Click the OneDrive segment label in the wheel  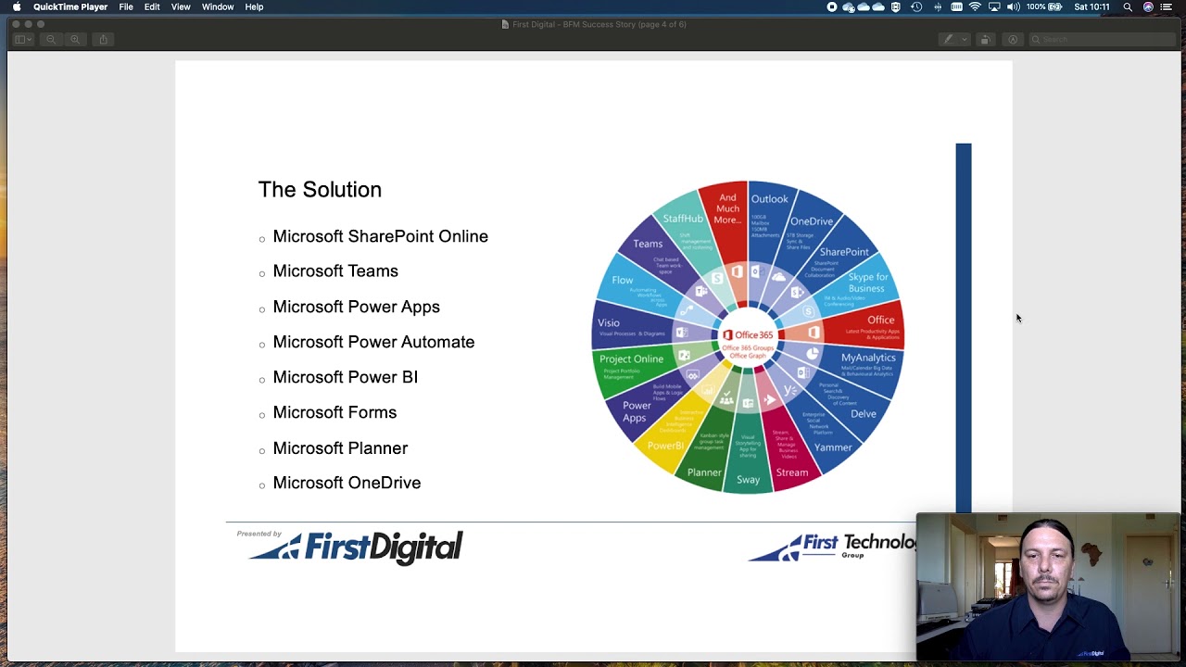click(812, 221)
